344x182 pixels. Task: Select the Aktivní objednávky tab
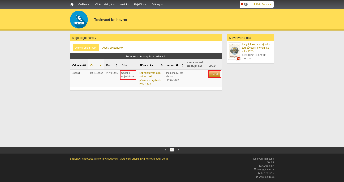(86, 48)
